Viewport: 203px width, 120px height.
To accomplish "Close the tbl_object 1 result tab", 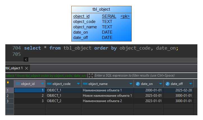I will 26,68.
